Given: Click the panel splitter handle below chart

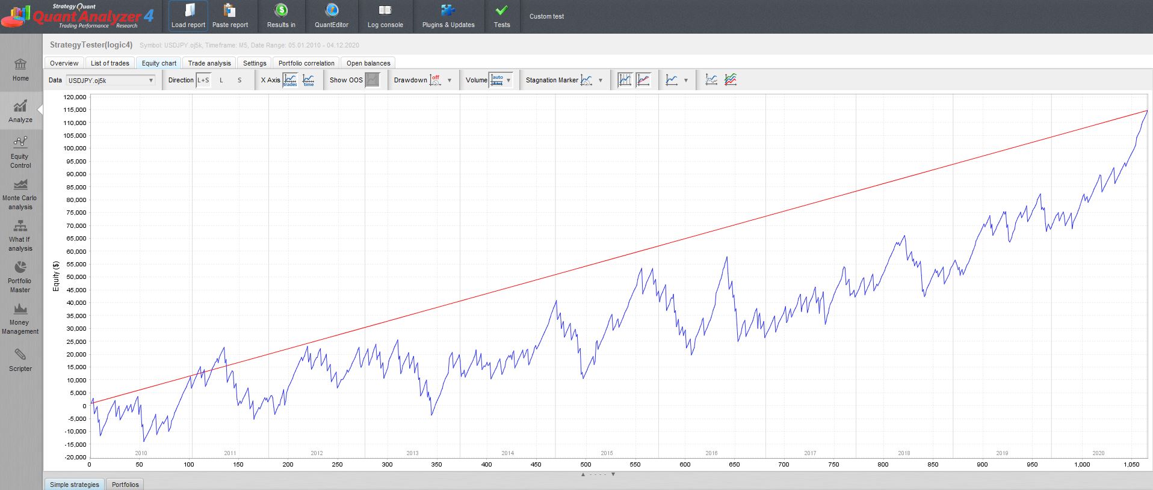Looking at the screenshot, I should point(598,474).
